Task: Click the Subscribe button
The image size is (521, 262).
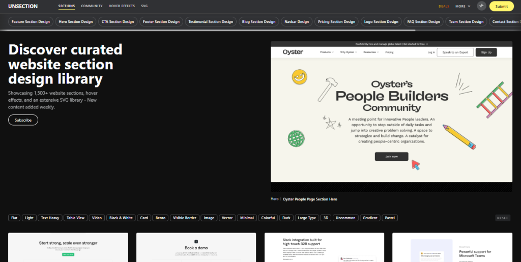Action: [x=23, y=120]
